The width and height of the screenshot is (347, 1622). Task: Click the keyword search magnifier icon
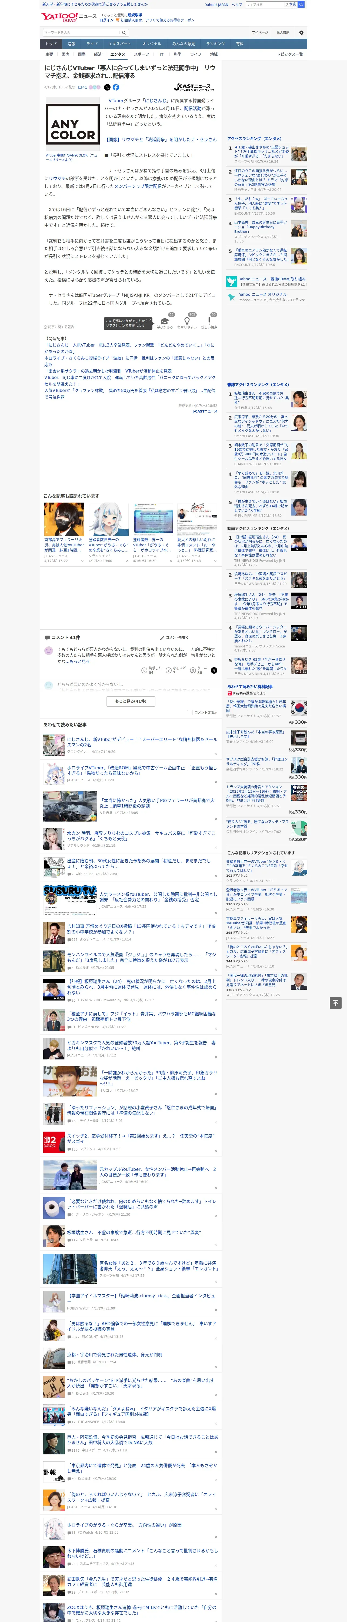[124, 33]
